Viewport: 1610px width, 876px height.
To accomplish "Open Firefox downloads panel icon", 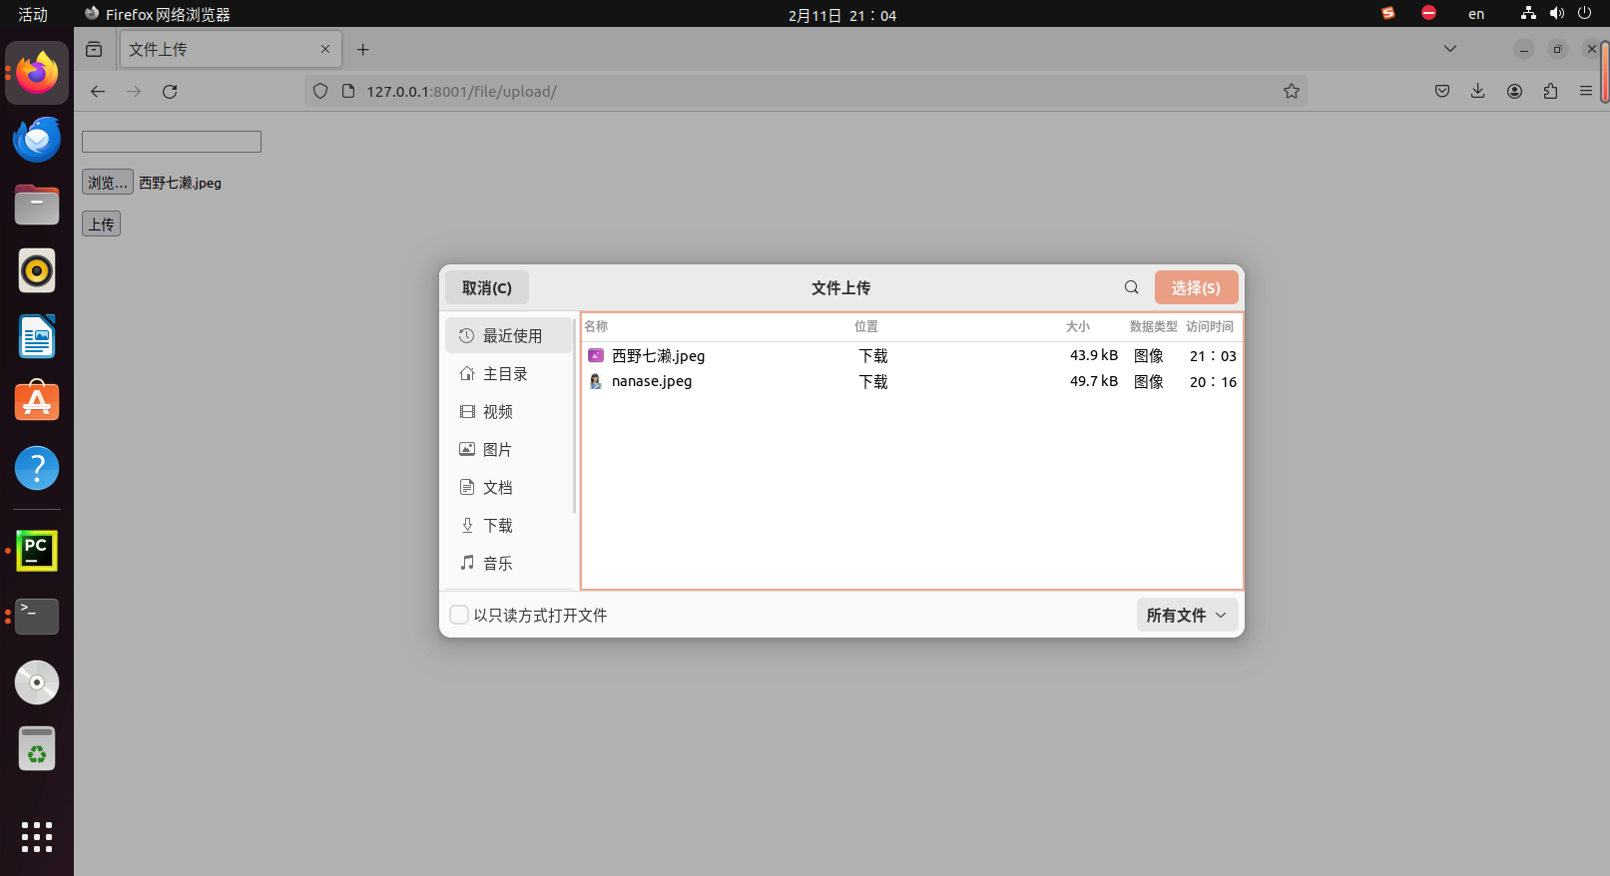I will tap(1477, 92).
